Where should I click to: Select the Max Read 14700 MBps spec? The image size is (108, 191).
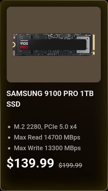tap(47, 137)
